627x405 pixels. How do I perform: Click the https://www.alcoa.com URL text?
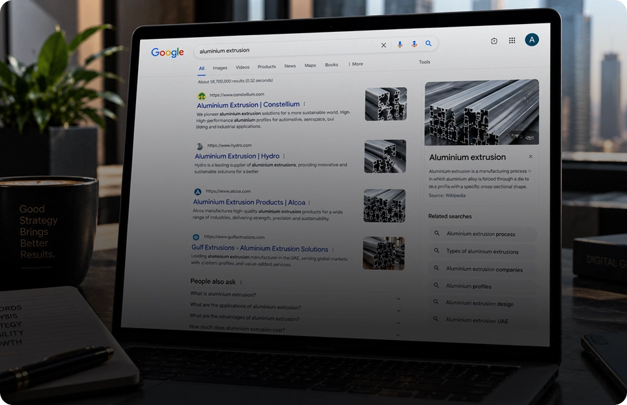click(x=228, y=191)
